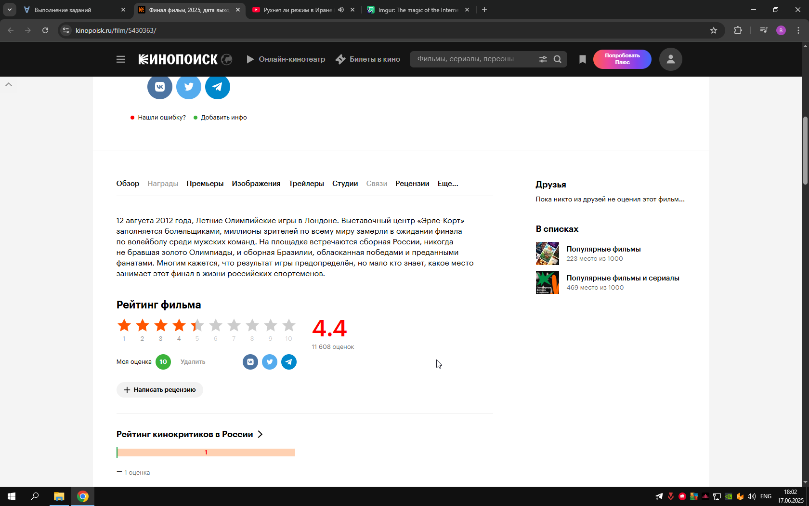Click the search magnifier icon
809x506 pixels.
[558, 59]
